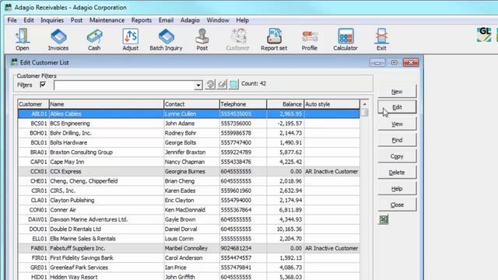Select the BCS Engineering row

(188, 124)
